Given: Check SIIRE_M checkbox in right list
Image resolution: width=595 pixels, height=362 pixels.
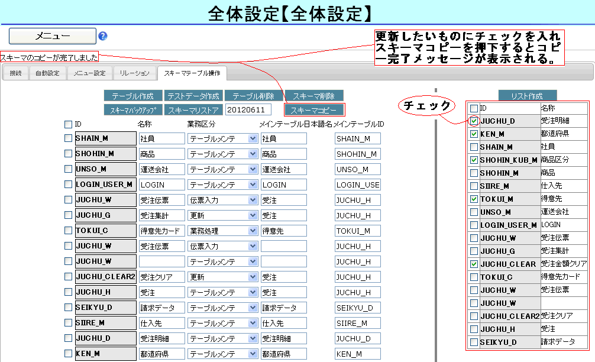Looking at the screenshot, I should [x=474, y=186].
